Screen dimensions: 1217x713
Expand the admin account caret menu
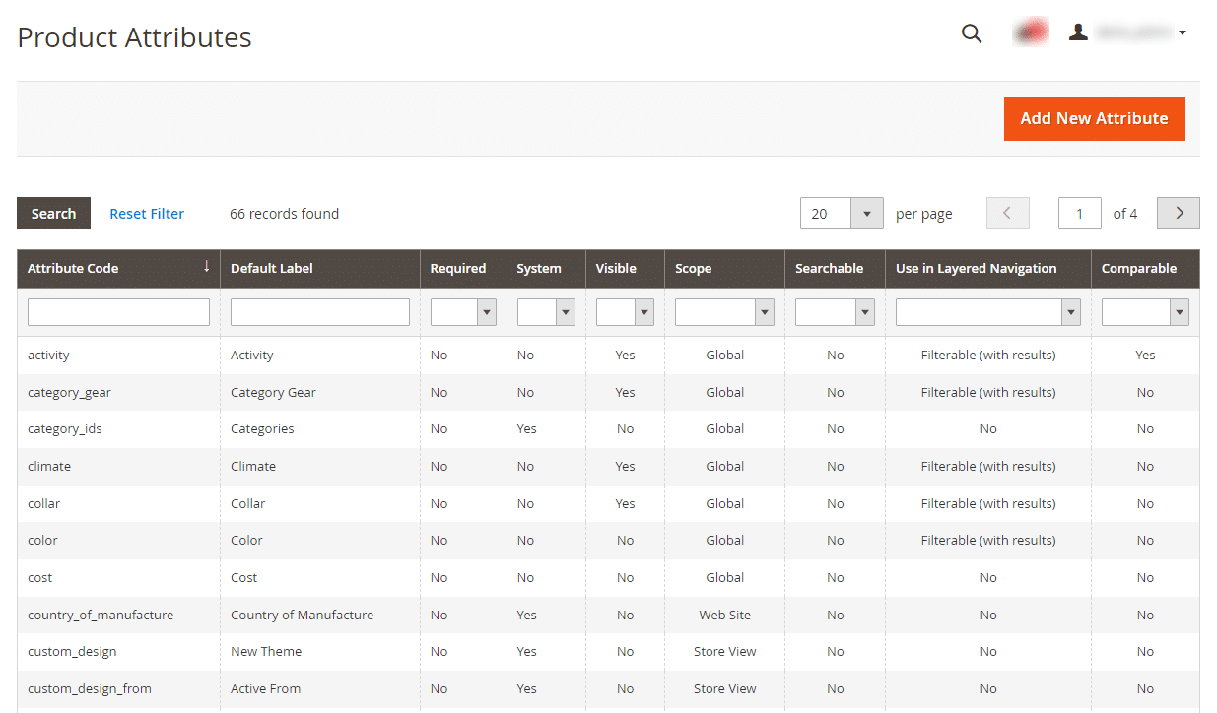coord(1182,32)
